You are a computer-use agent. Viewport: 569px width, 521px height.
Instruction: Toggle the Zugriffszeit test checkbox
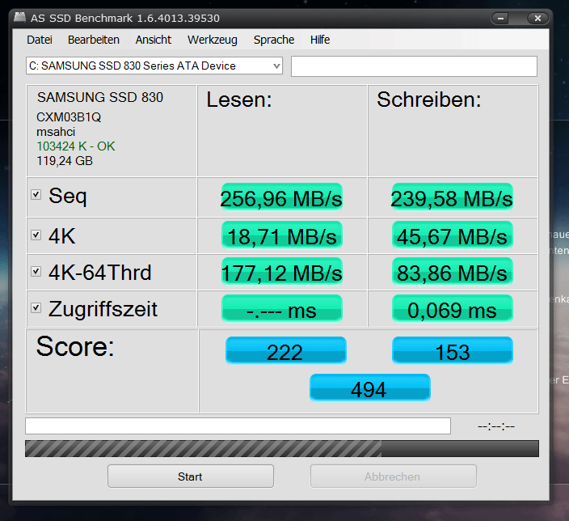point(36,307)
